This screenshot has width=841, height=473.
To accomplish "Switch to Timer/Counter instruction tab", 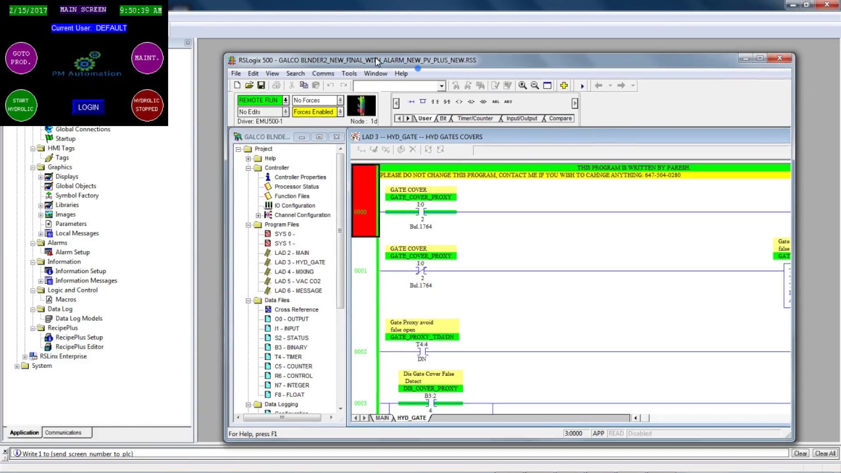I will [x=475, y=118].
